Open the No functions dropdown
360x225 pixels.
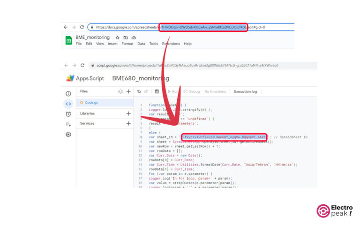point(215,91)
